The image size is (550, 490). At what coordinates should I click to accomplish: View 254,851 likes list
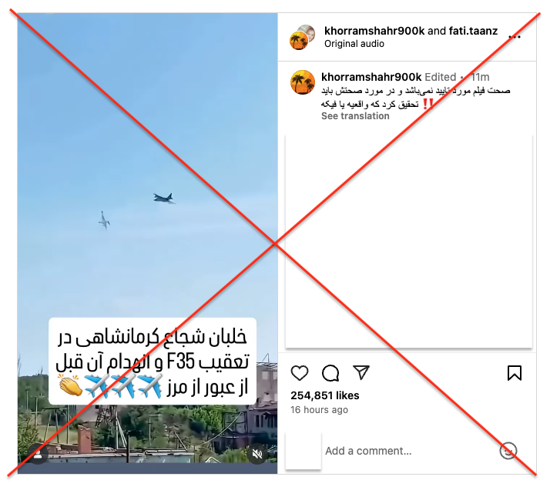tap(325, 395)
